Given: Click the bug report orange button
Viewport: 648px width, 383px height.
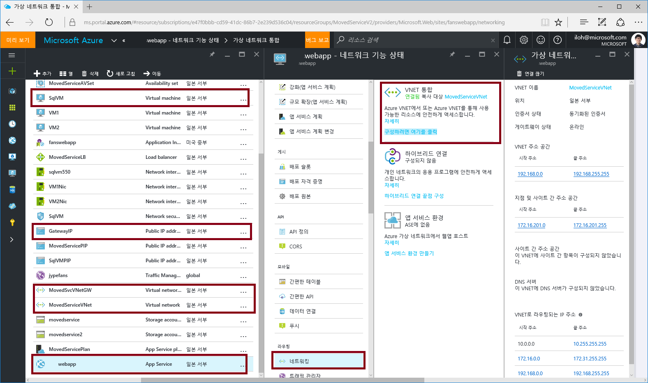Looking at the screenshot, I should tap(317, 40).
